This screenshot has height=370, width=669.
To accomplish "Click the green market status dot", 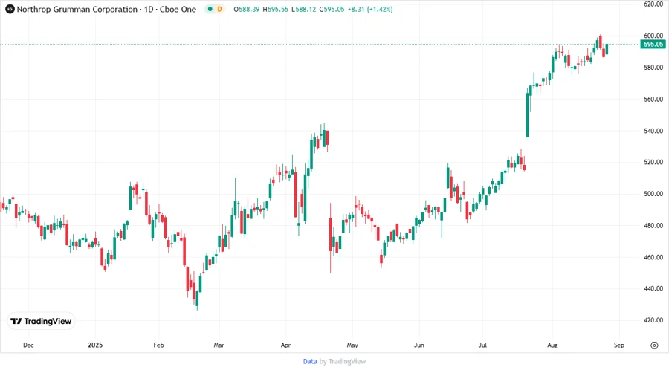I will 210,10.
